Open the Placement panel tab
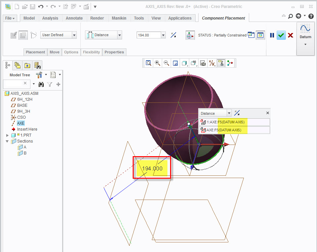The width and height of the screenshot is (317, 252). click(35, 52)
